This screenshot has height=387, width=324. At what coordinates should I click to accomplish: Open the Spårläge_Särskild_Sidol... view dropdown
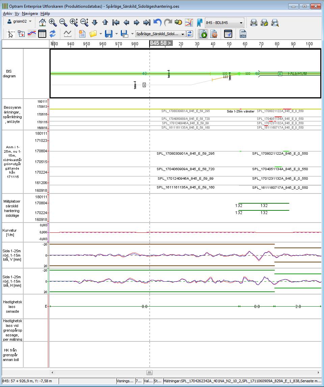pyautogui.click(x=160, y=34)
